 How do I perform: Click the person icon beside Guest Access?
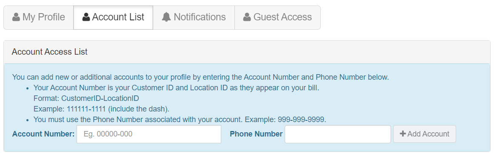(x=247, y=17)
